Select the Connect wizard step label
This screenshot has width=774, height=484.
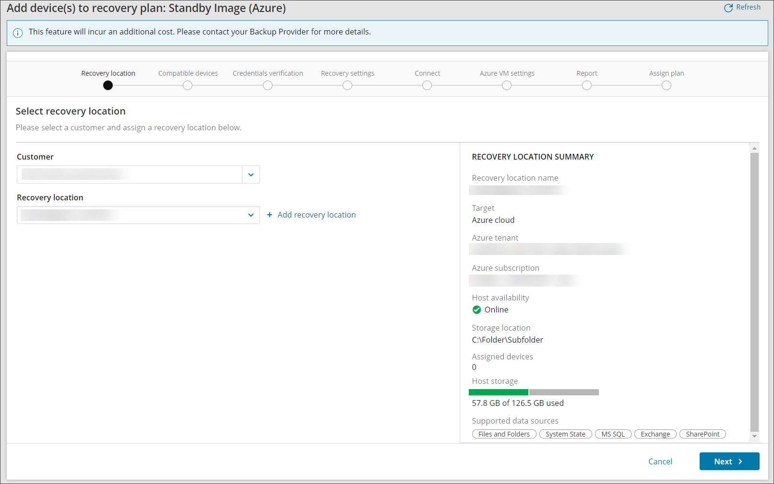pyautogui.click(x=427, y=73)
